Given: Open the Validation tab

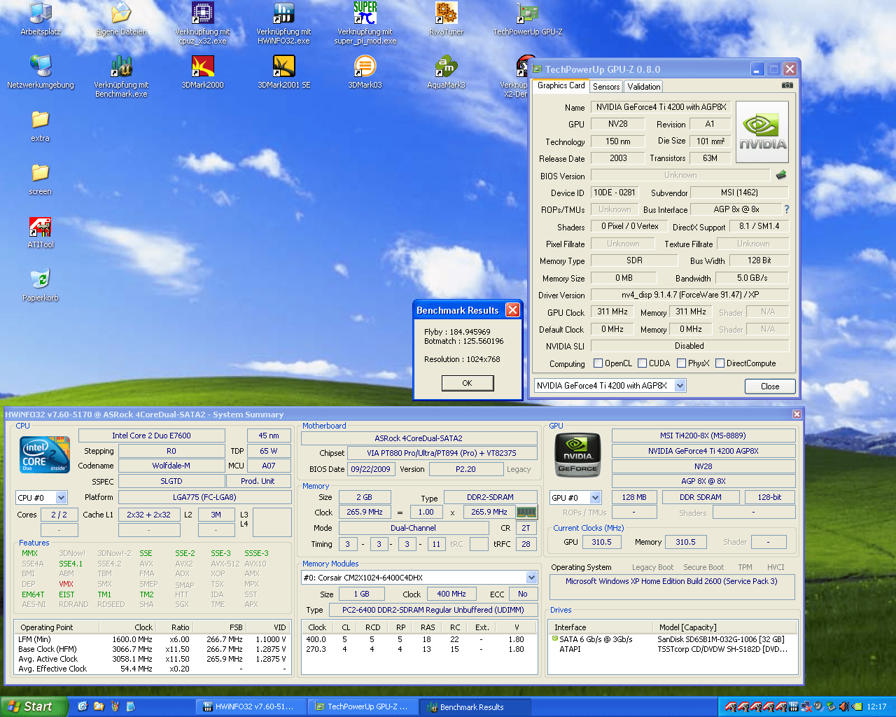Looking at the screenshot, I should [x=643, y=87].
